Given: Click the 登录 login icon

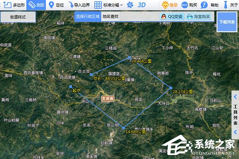Looking at the screenshot, I should click(165, 5).
